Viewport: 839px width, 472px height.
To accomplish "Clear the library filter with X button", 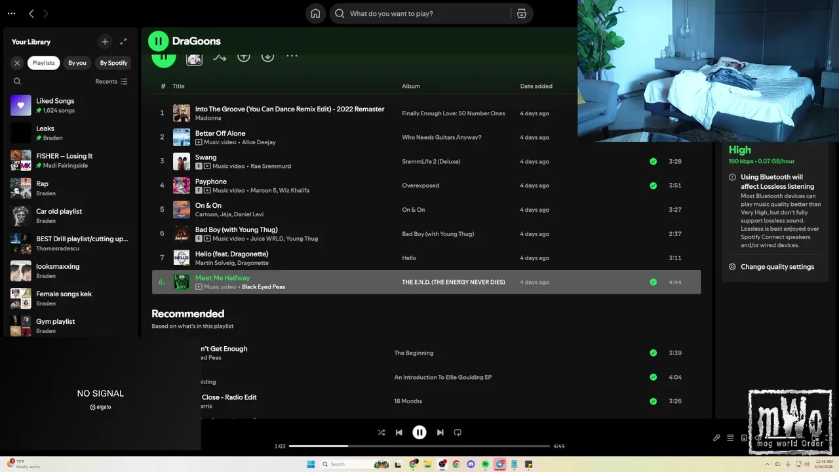I will [x=17, y=63].
